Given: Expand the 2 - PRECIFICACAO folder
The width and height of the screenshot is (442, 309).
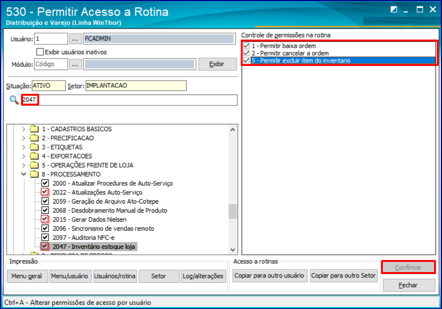Looking at the screenshot, I should coord(24,138).
